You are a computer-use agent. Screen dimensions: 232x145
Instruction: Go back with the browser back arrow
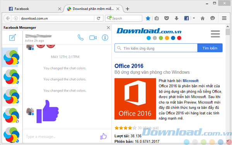(x=8, y=18)
